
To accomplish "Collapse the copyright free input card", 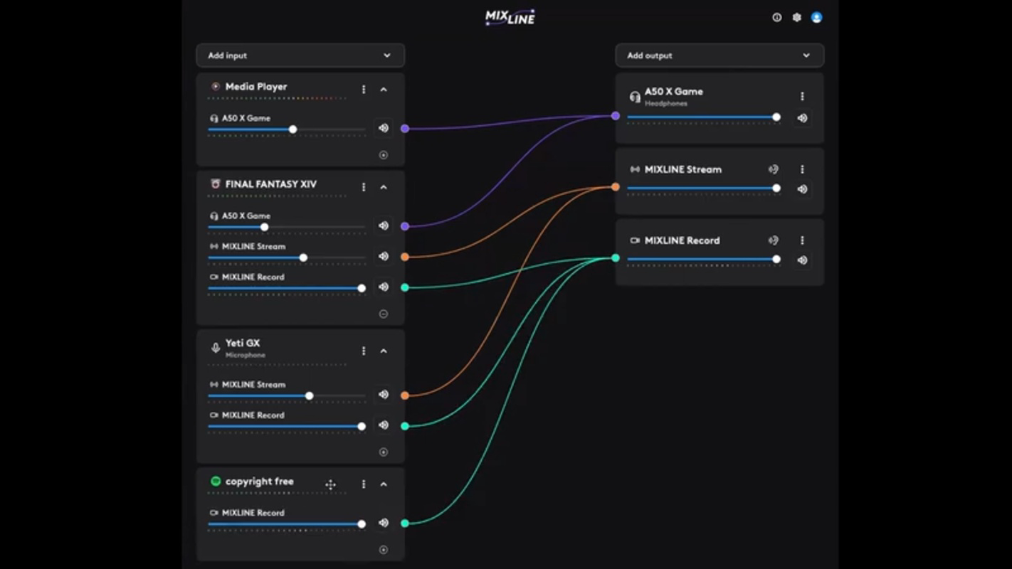I will click(384, 484).
